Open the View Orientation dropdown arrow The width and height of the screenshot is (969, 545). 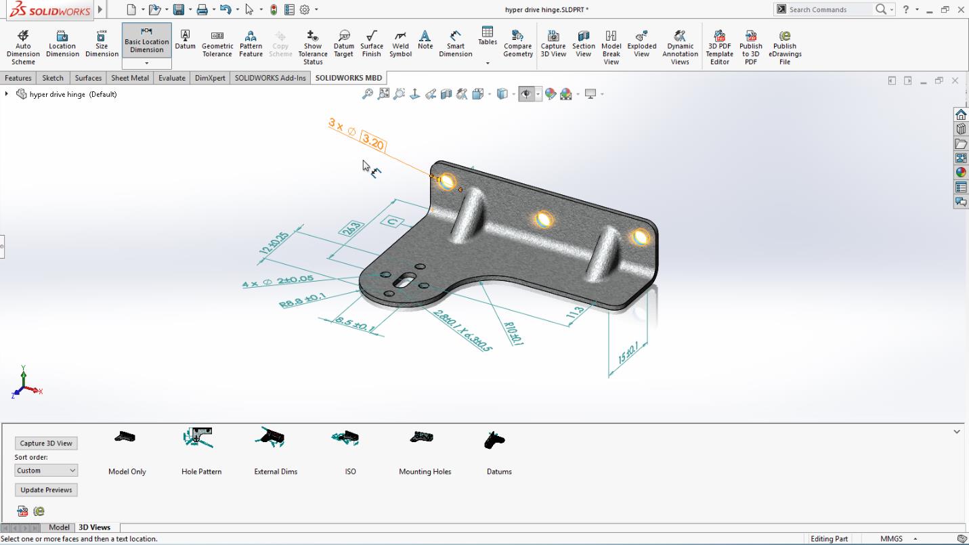pyautogui.click(x=513, y=93)
